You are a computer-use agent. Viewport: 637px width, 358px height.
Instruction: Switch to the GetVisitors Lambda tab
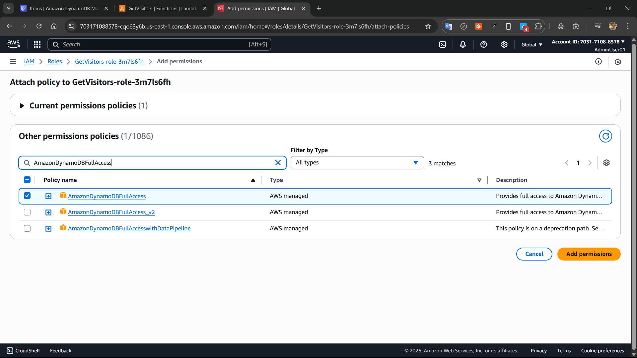tap(163, 8)
